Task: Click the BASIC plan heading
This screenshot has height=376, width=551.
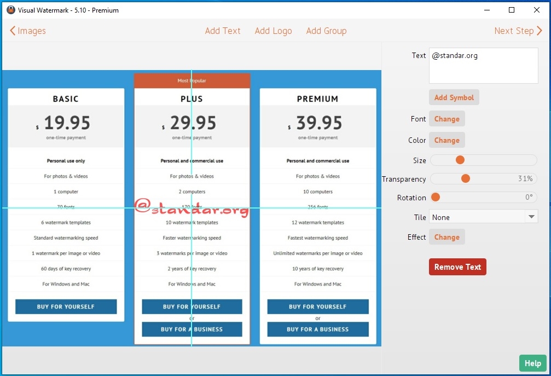Action: [x=66, y=99]
